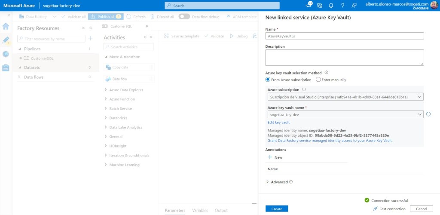
Task: Go to Data Factory home icon
Action: point(6,26)
